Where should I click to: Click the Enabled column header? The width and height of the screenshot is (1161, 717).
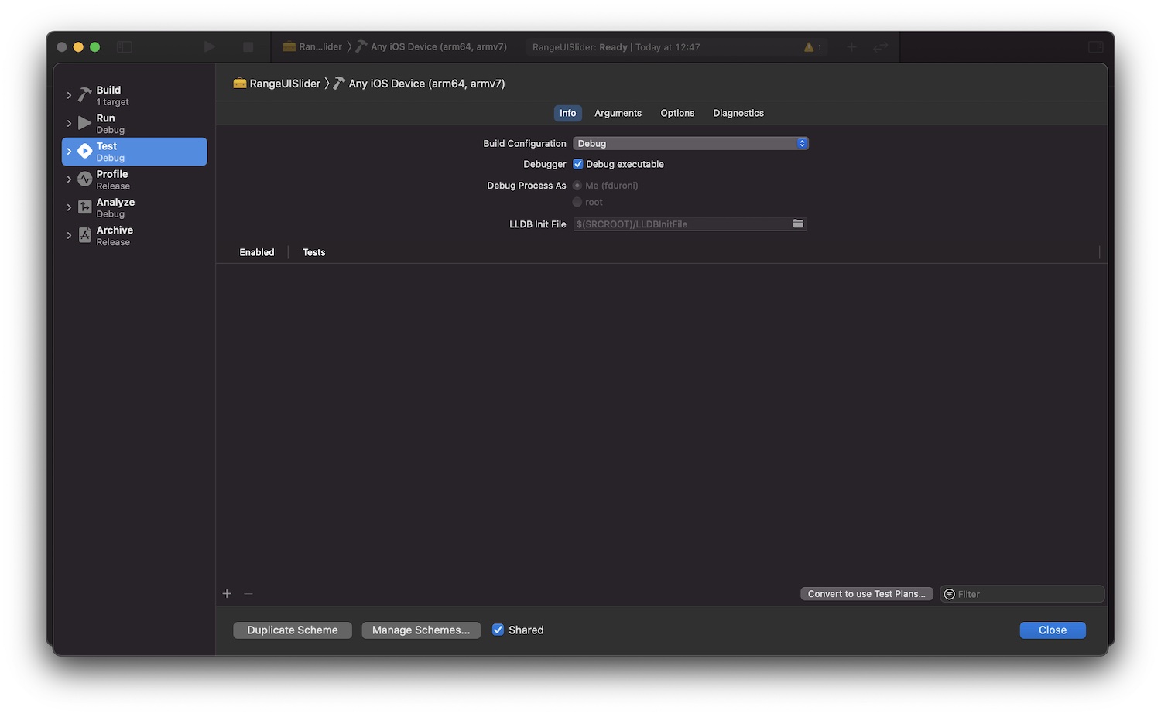[257, 252]
